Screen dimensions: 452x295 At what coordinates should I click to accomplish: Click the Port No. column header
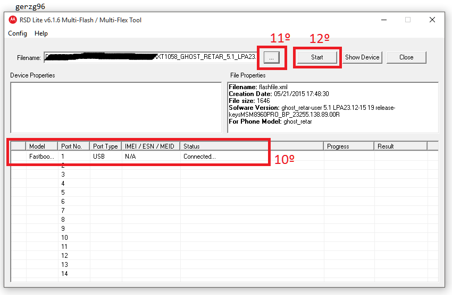(73, 146)
